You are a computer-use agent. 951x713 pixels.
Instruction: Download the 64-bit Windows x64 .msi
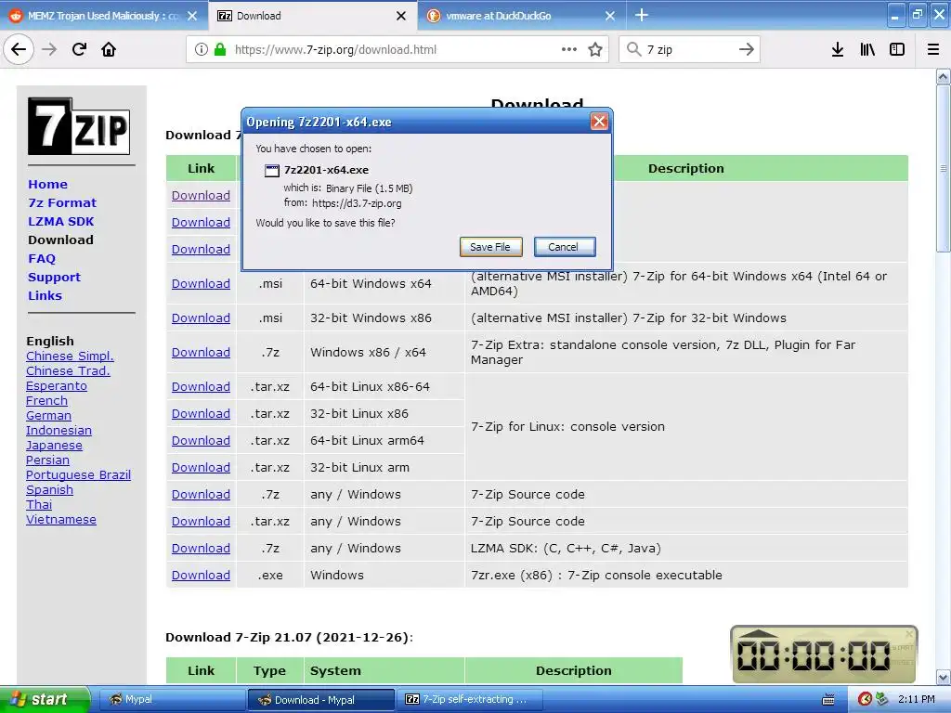pos(201,283)
